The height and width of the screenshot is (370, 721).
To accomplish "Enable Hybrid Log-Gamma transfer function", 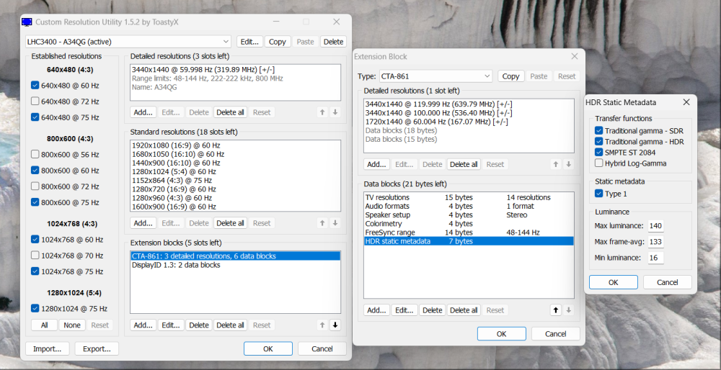I will [598, 163].
